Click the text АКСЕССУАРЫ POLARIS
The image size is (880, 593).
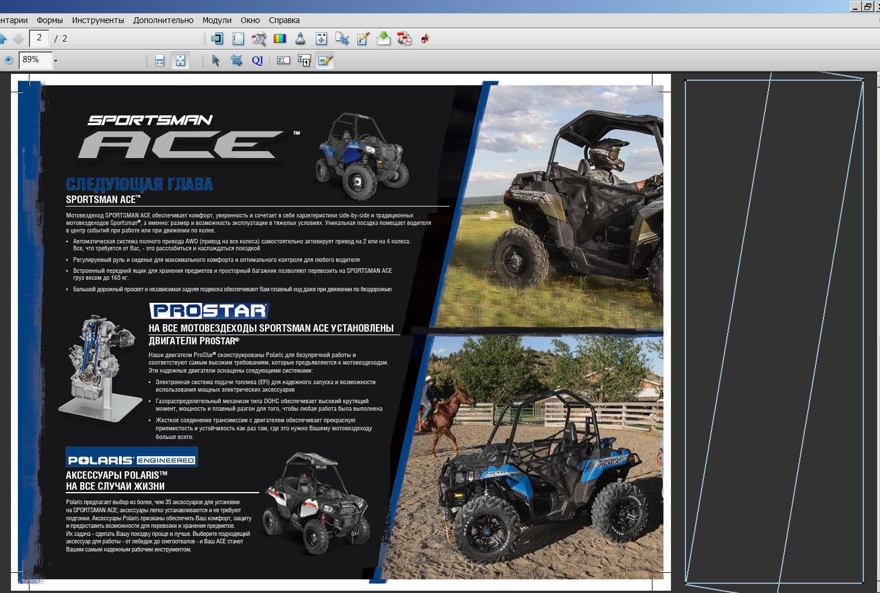117,475
